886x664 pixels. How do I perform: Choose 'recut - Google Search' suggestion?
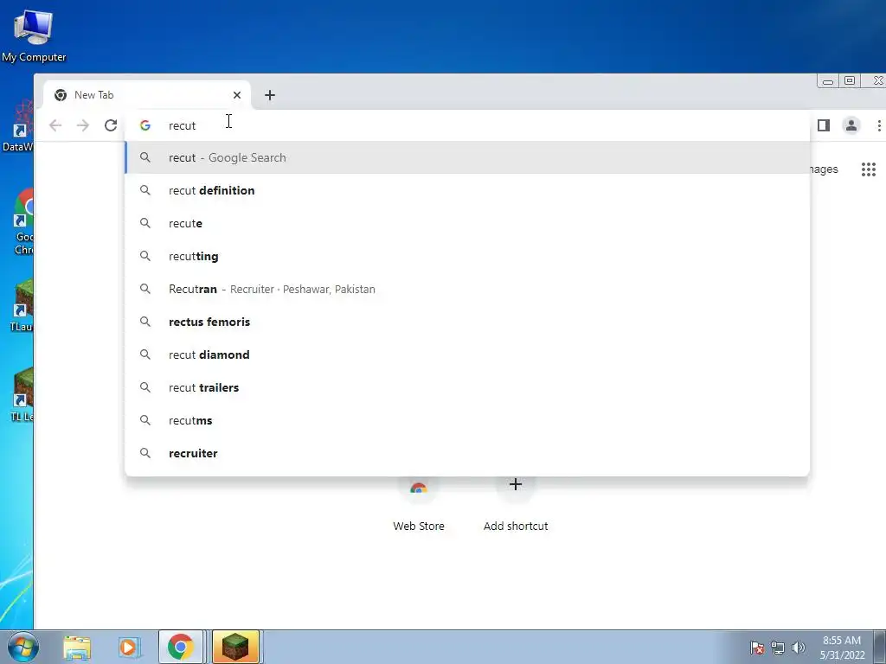click(x=466, y=157)
